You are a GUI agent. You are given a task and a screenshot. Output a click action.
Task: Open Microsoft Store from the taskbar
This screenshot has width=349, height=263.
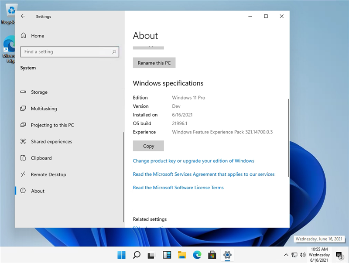tap(212, 255)
